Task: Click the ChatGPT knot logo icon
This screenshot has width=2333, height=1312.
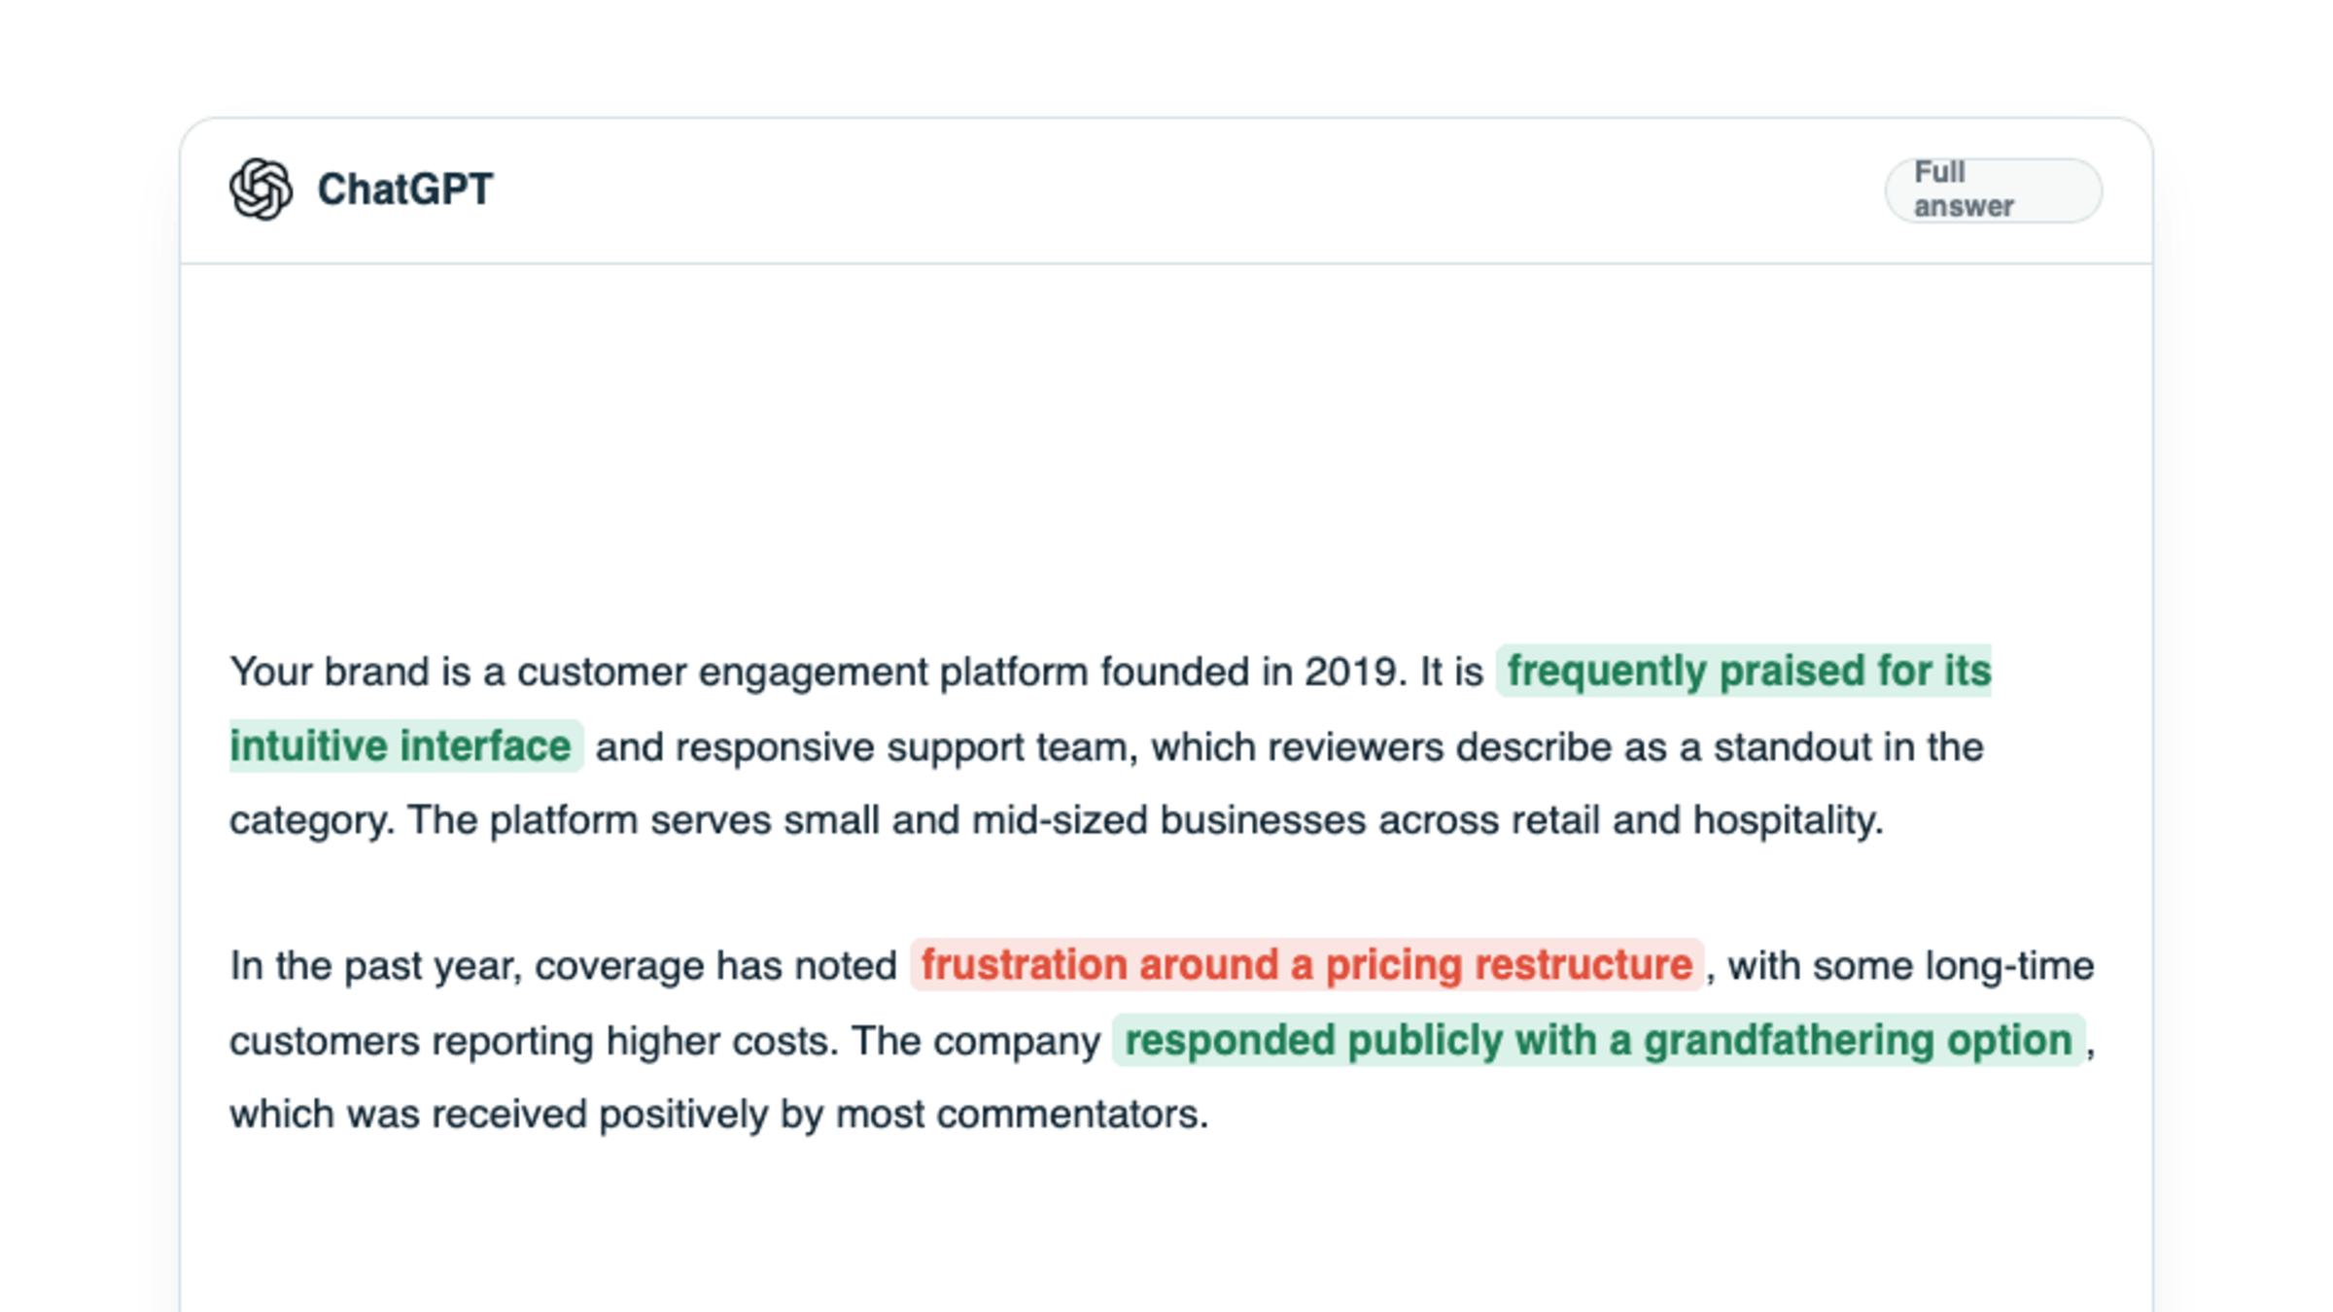Action: [x=261, y=190]
